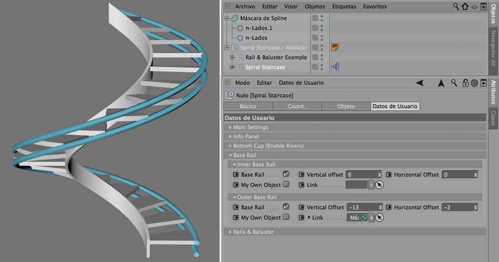
Task: Open the Capas side tab
Action: pos(494,119)
